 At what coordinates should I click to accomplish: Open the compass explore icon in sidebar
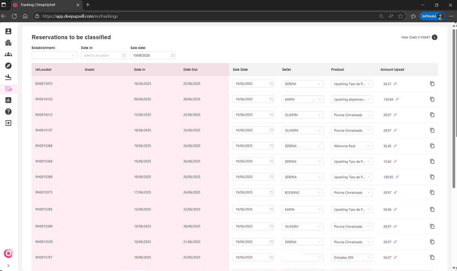click(x=8, y=66)
